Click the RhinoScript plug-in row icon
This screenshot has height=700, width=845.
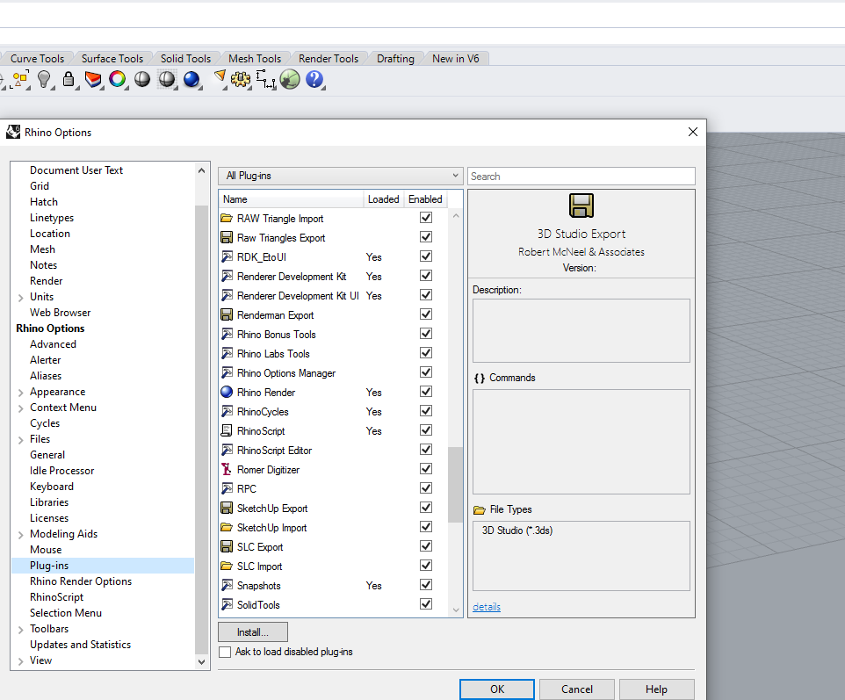(x=227, y=430)
